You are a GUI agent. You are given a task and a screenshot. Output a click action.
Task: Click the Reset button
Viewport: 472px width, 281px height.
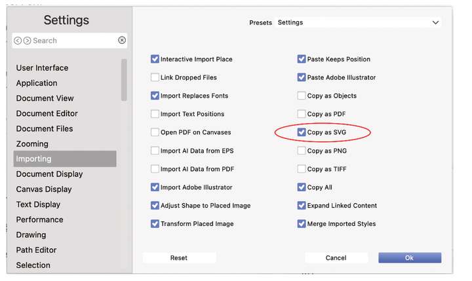179,258
